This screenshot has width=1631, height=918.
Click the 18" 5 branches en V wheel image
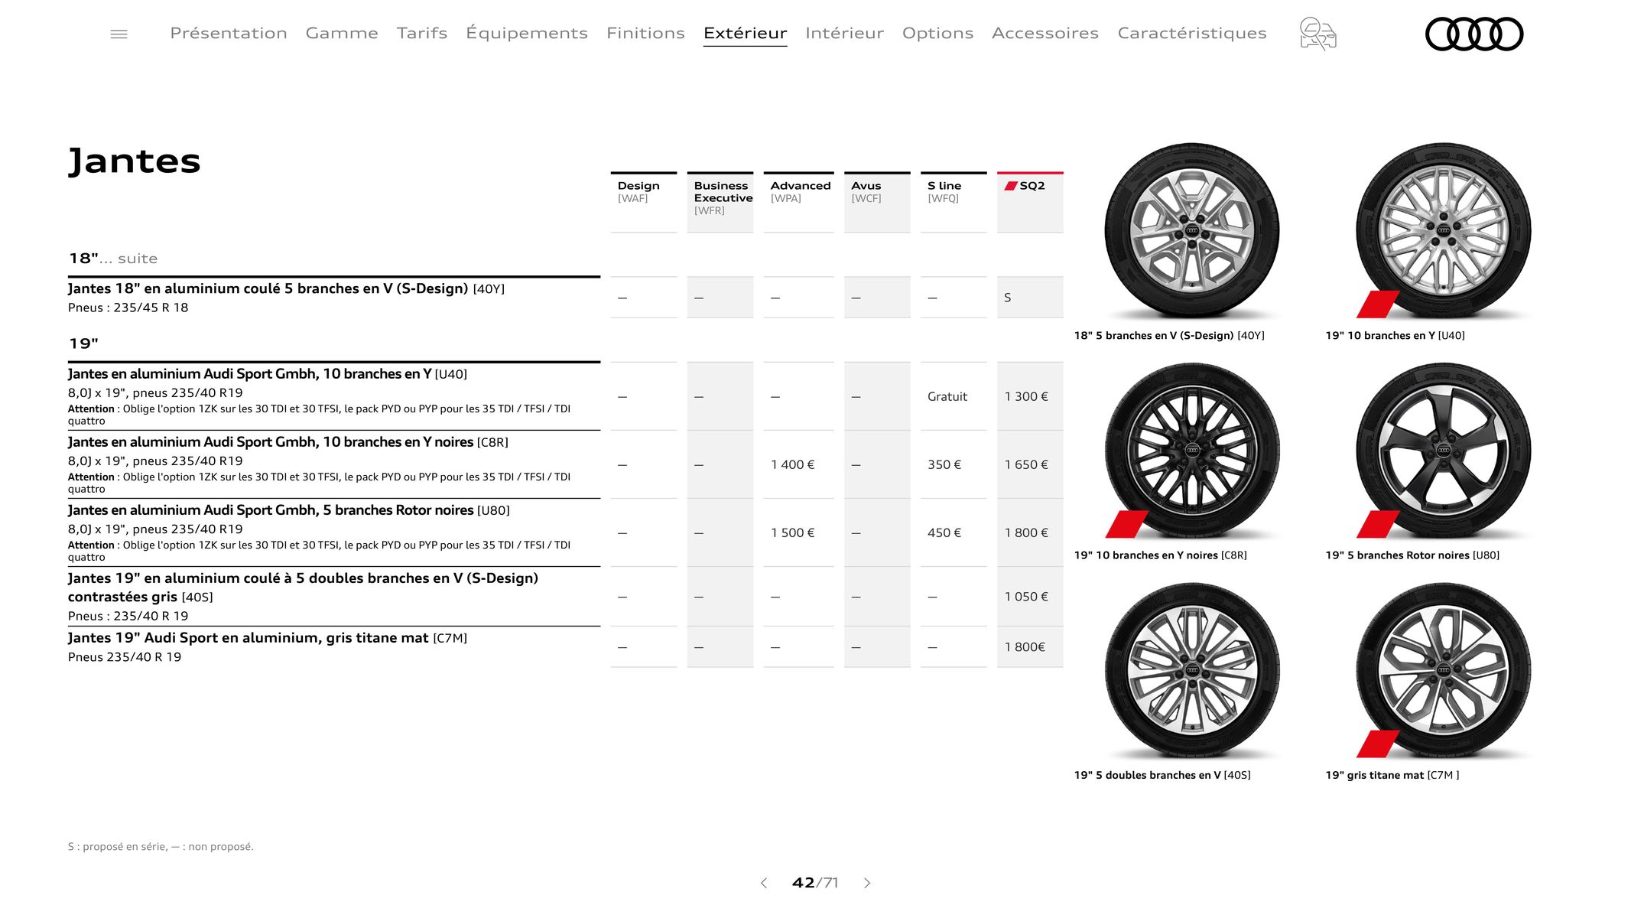pos(1192,230)
